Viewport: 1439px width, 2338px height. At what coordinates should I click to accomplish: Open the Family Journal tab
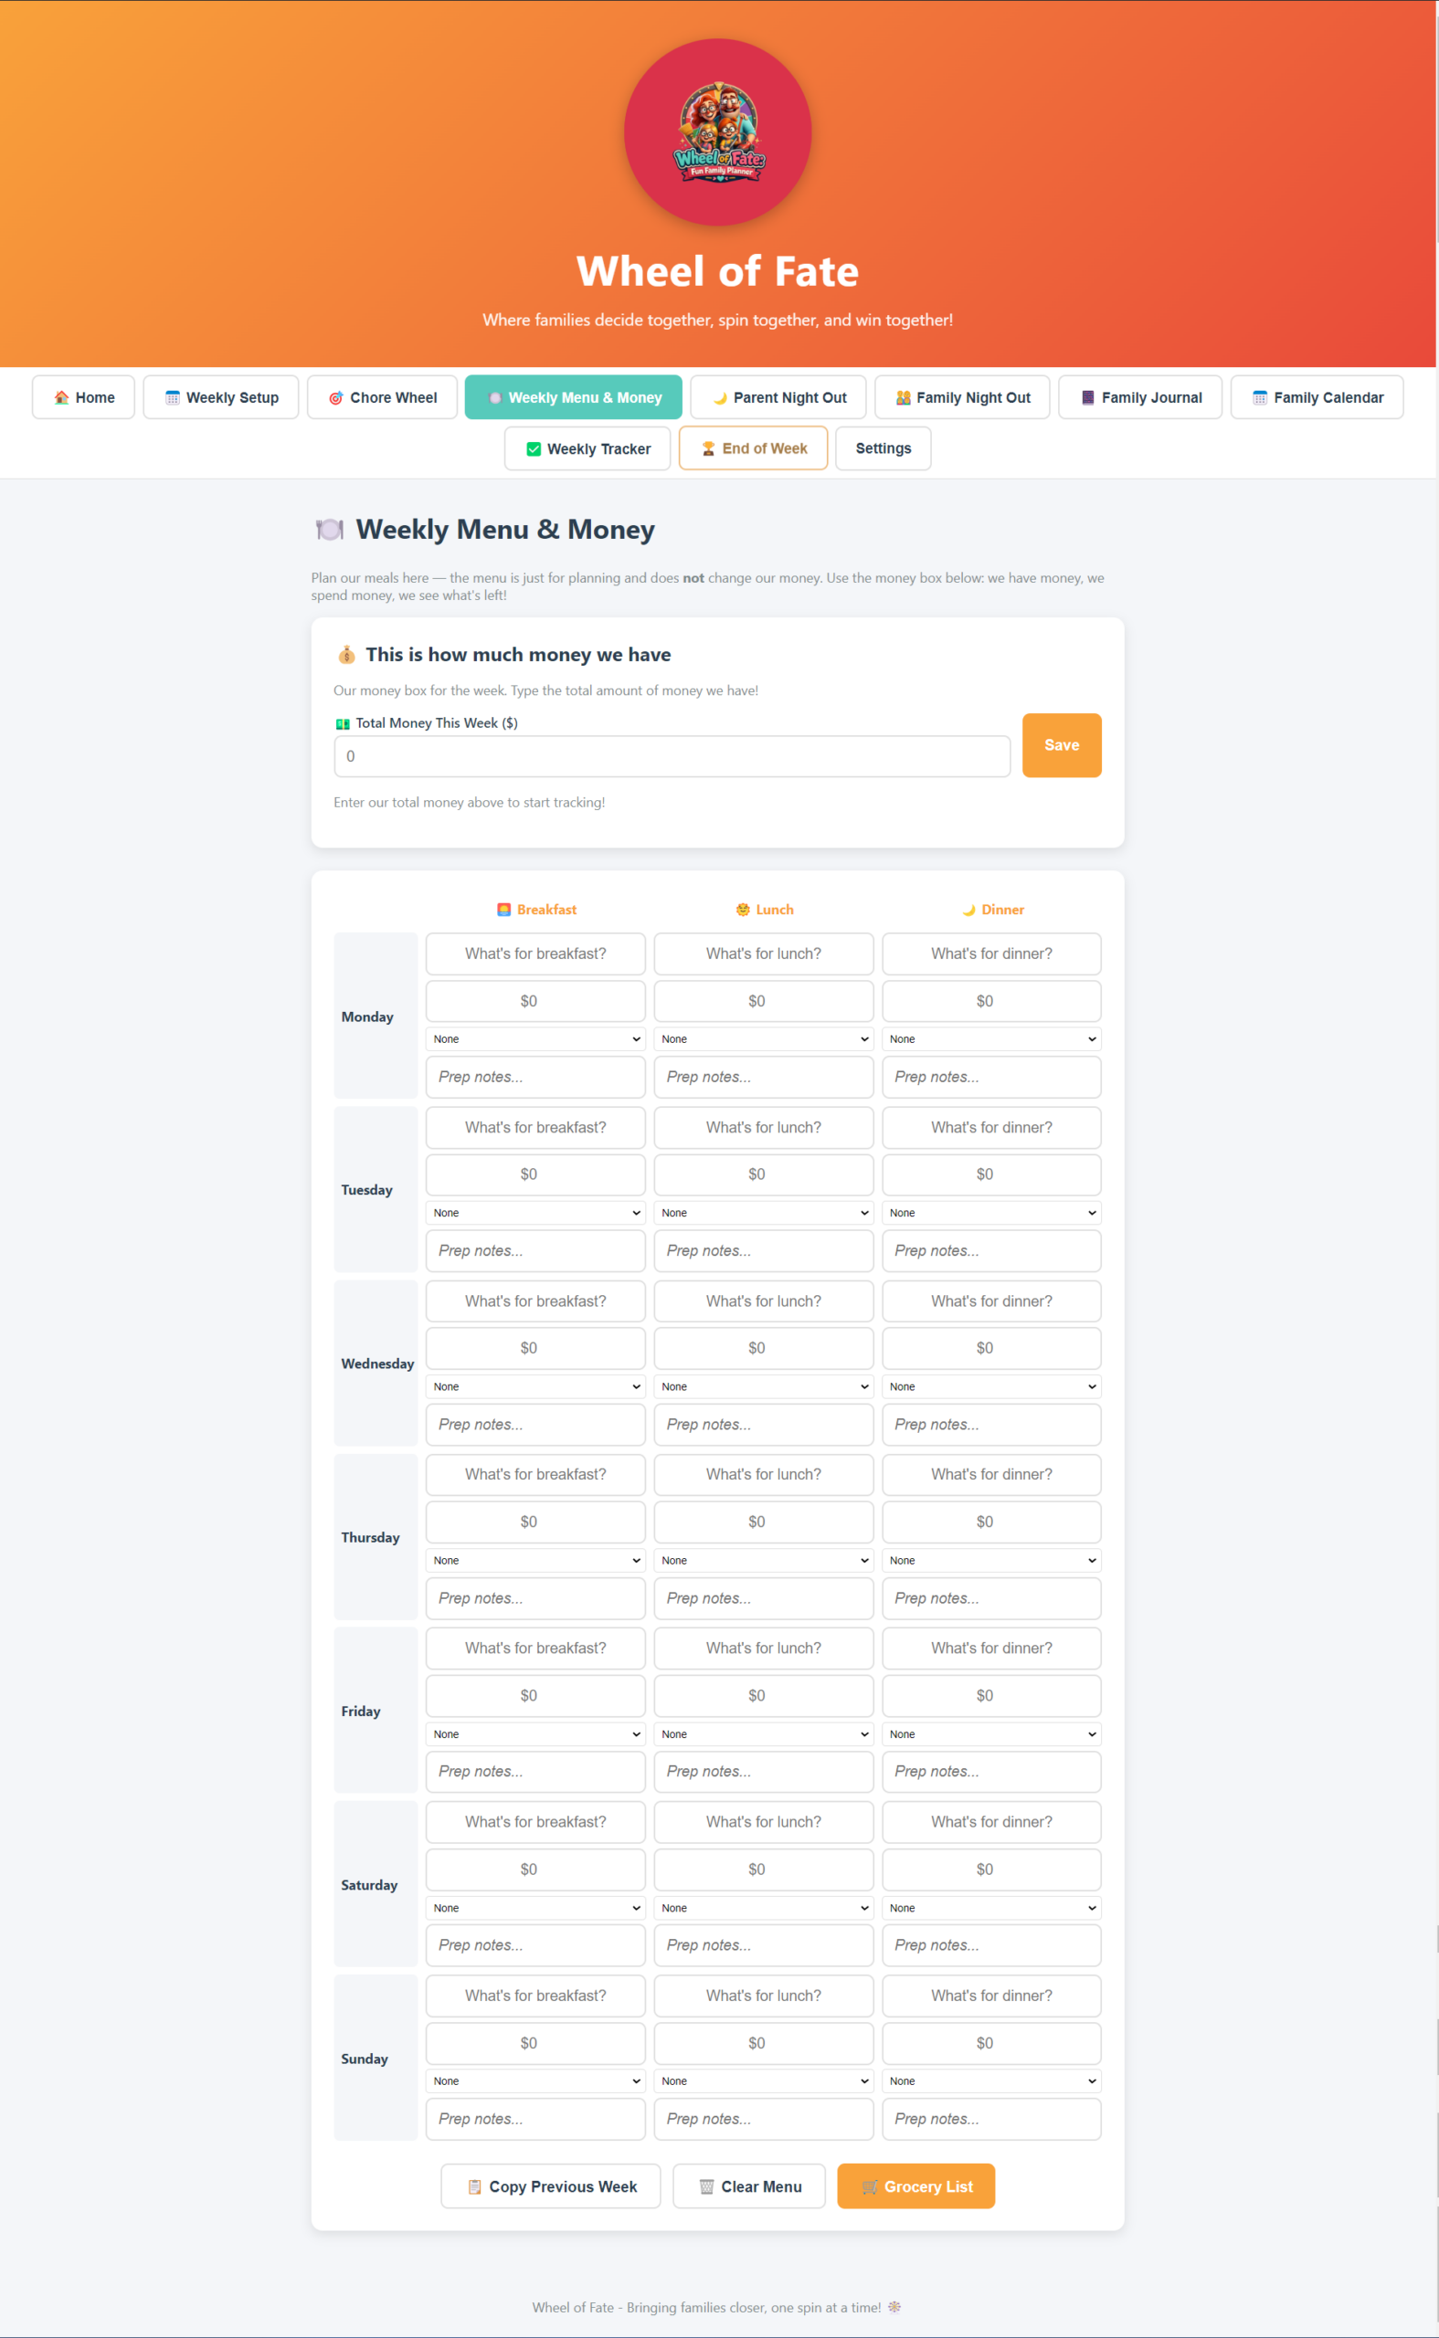[x=1140, y=397]
